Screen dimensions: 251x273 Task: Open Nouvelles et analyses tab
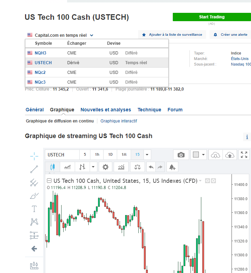(106, 110)
